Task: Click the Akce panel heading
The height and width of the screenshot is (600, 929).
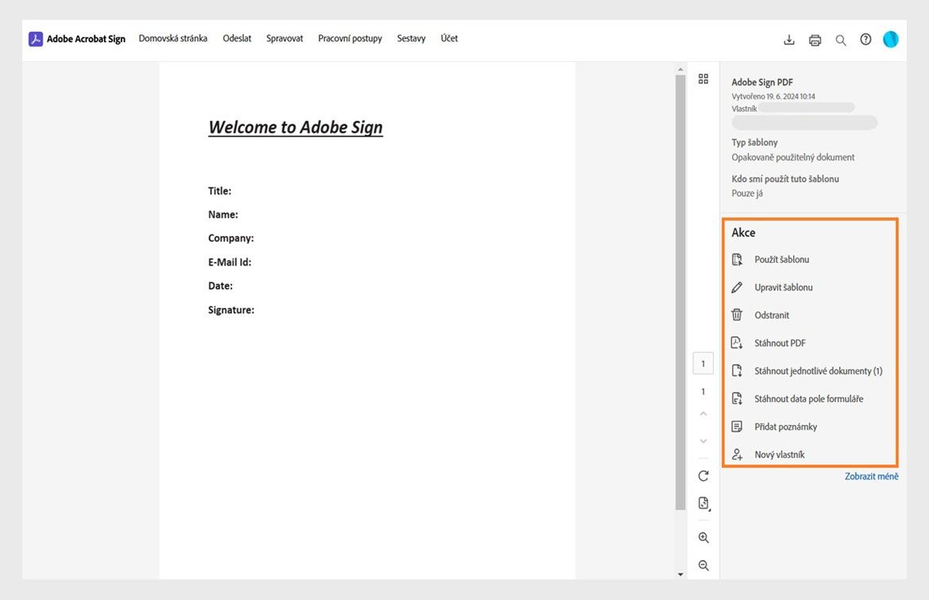Action: coord(744,233)
